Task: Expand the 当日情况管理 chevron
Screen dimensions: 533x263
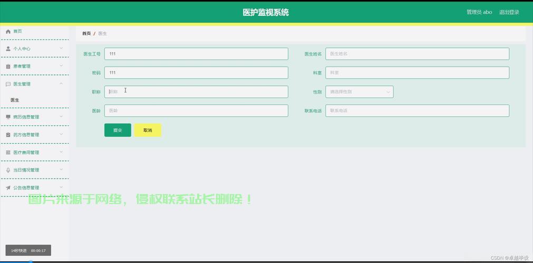Action: pyautogui.click(x=61, y=169)
